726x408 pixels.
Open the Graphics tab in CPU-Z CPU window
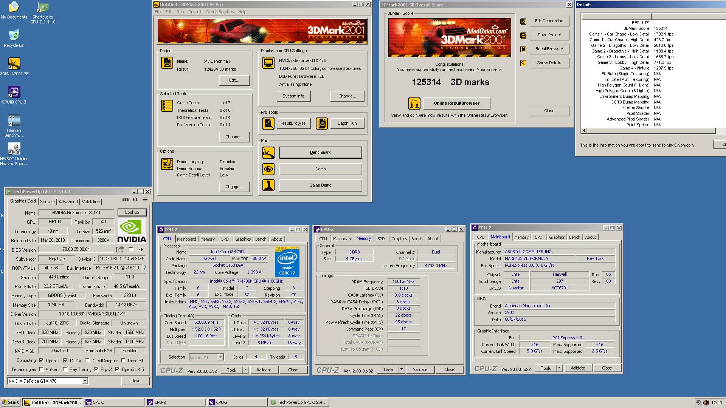243,239
